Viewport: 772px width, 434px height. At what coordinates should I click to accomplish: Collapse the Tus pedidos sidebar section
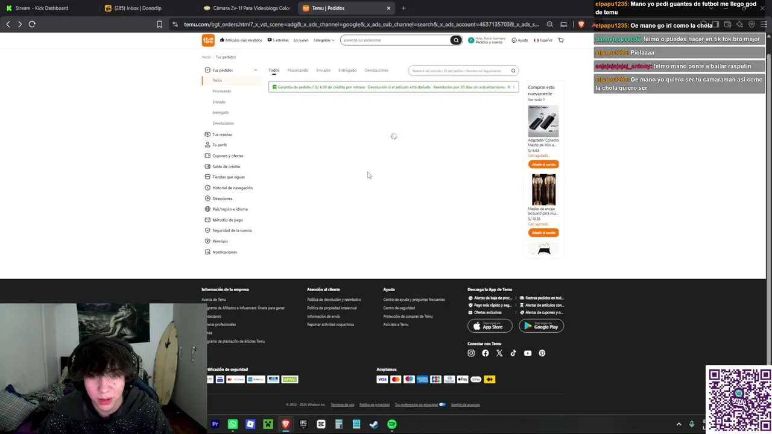pos(255,71)
